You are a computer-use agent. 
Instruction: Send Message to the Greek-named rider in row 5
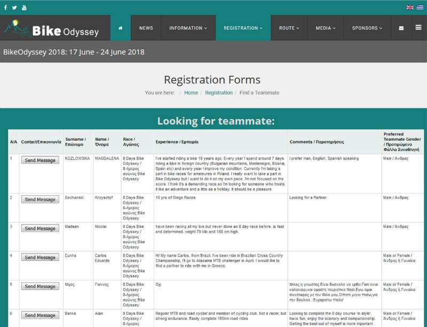(40, 286)
